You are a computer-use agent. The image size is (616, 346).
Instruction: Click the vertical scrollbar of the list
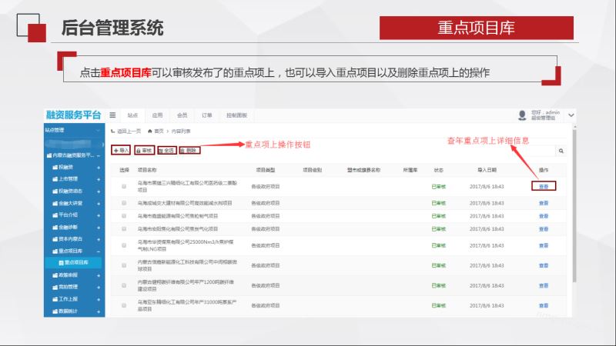pyautogui.click(x=572, y=231)
